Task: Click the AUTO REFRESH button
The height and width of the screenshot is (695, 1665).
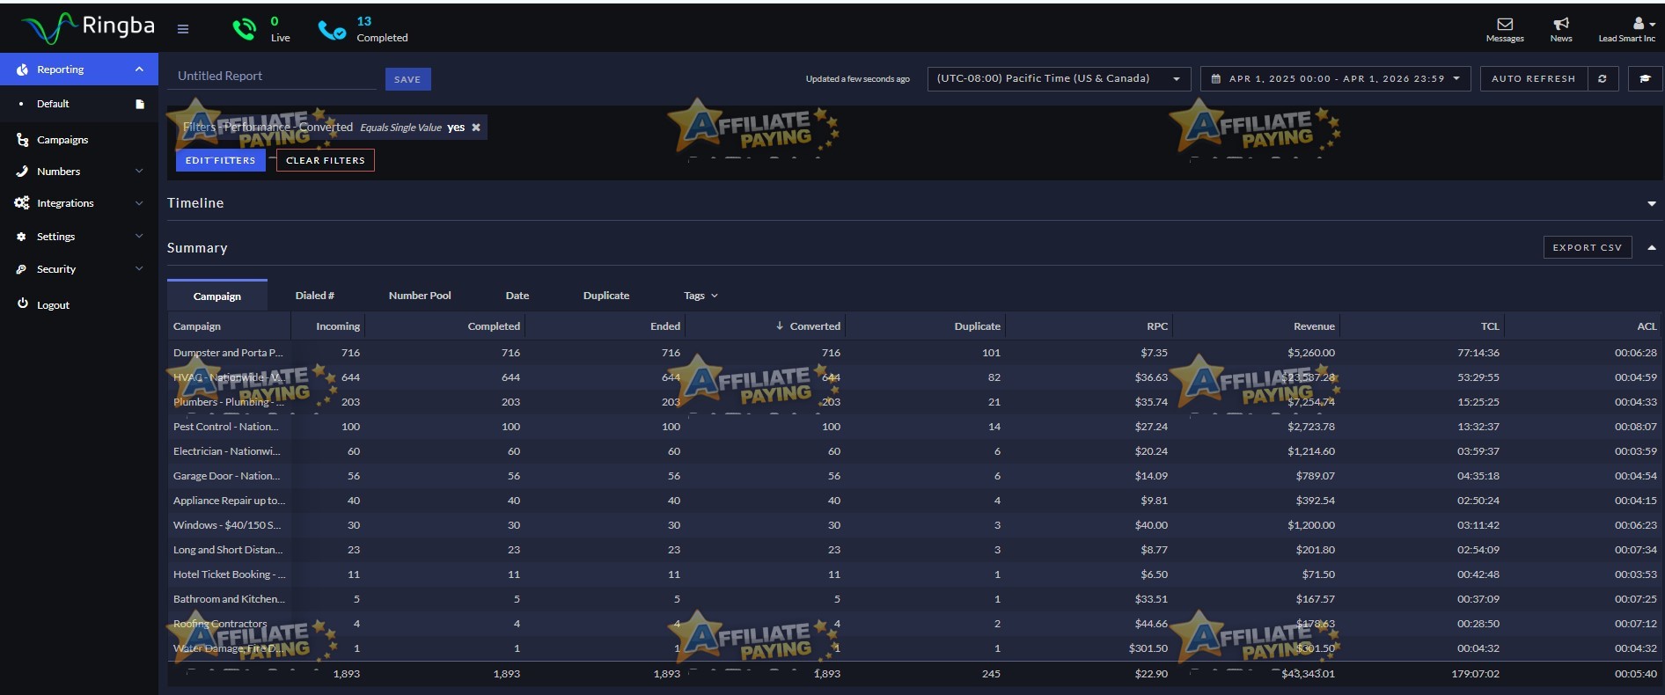Action: pos(1534,79)
